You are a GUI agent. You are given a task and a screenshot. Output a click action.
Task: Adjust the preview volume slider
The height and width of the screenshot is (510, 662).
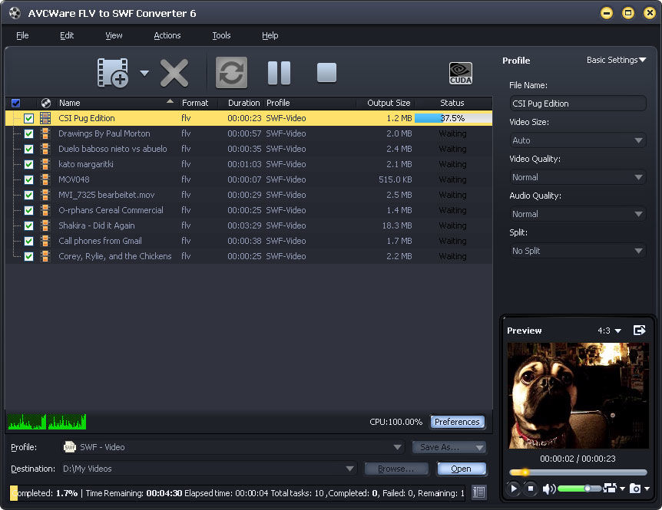[x=579, y=489]
